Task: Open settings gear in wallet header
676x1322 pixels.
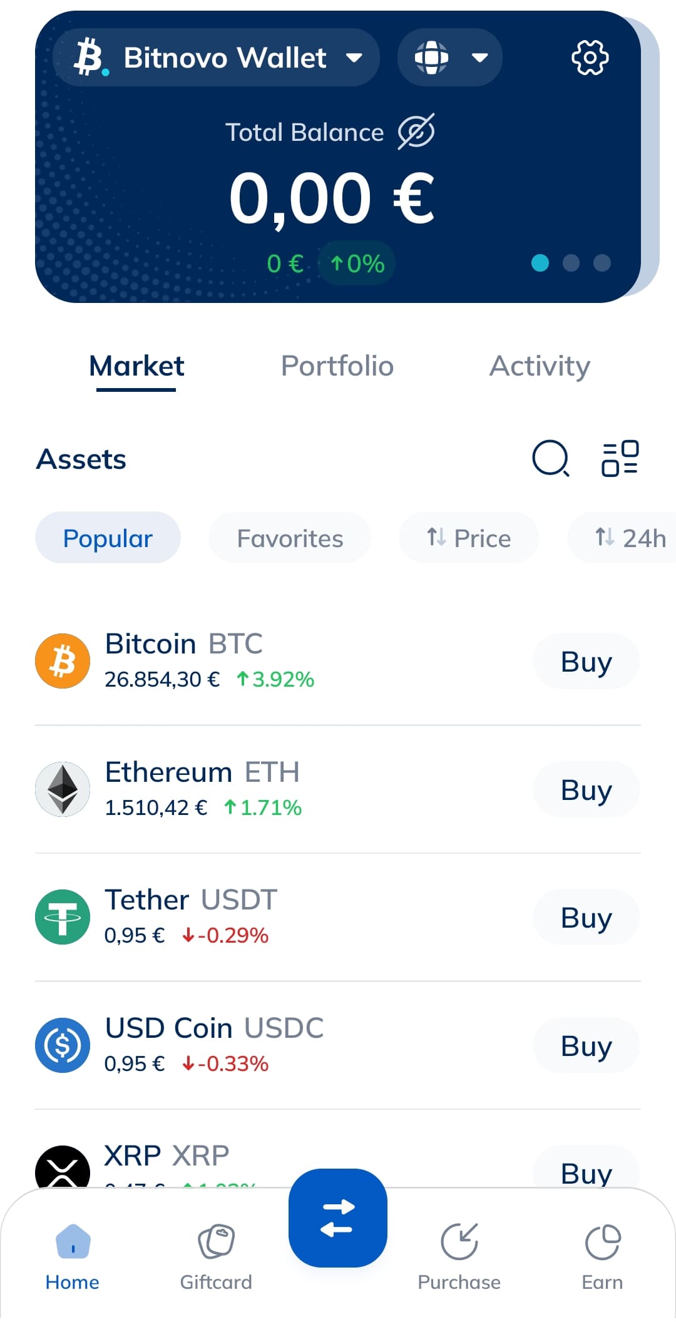Action: click(590, 58)
